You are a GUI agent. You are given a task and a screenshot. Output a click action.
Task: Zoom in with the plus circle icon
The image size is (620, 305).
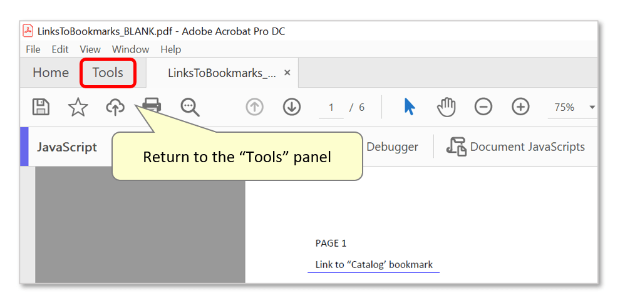[x=520, y=107]
